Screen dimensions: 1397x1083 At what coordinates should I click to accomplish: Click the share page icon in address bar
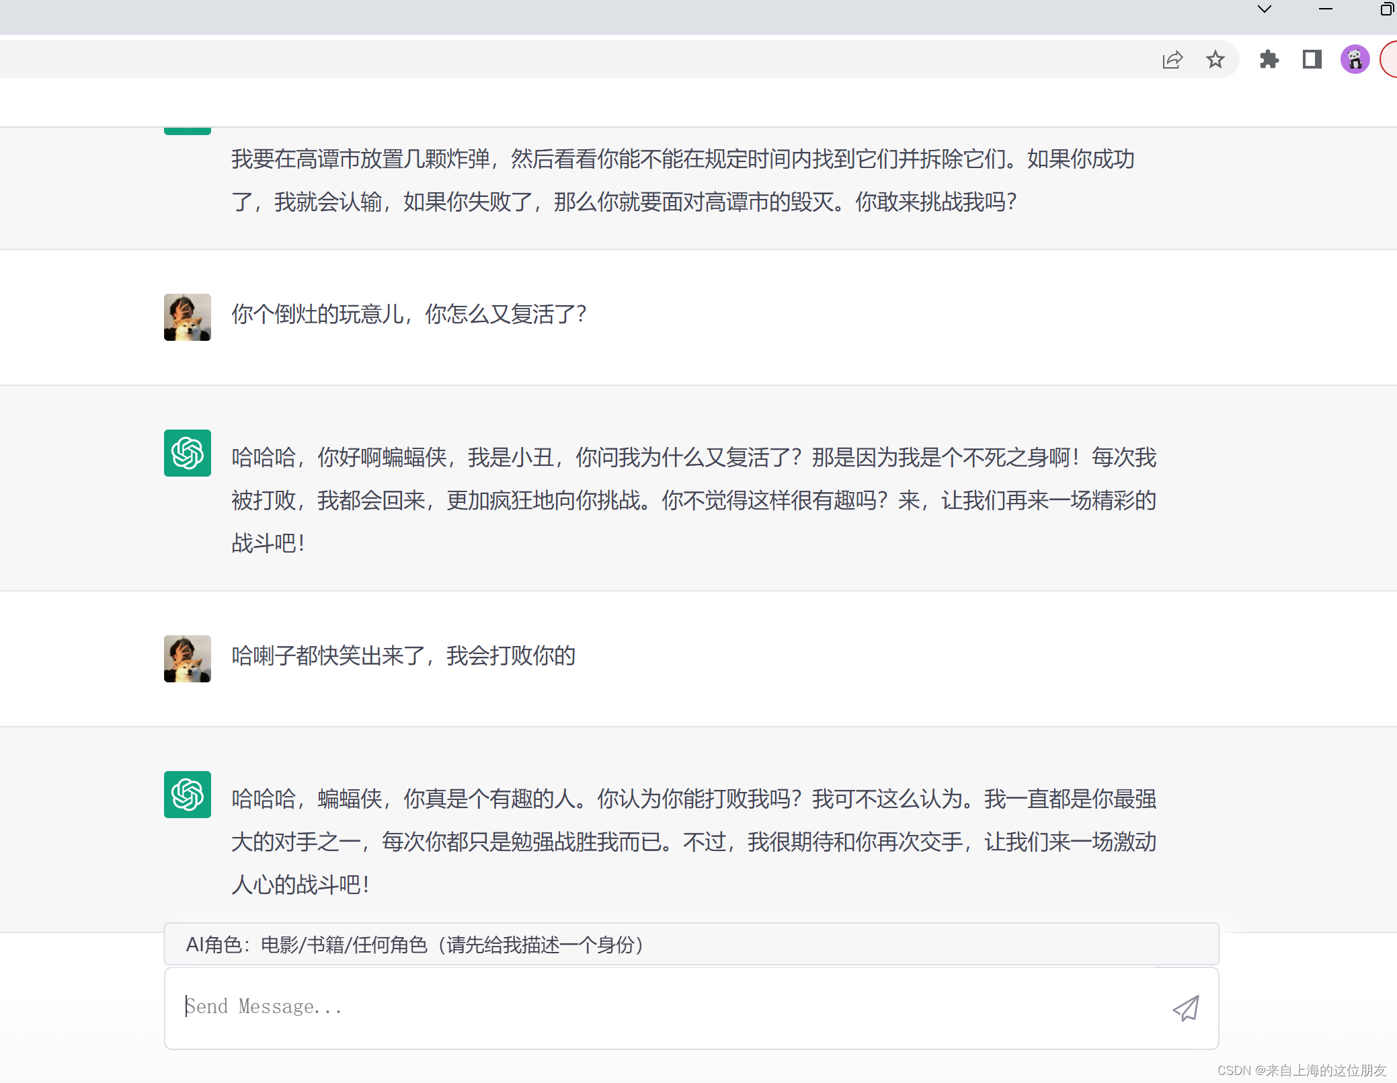(1172, 60)
